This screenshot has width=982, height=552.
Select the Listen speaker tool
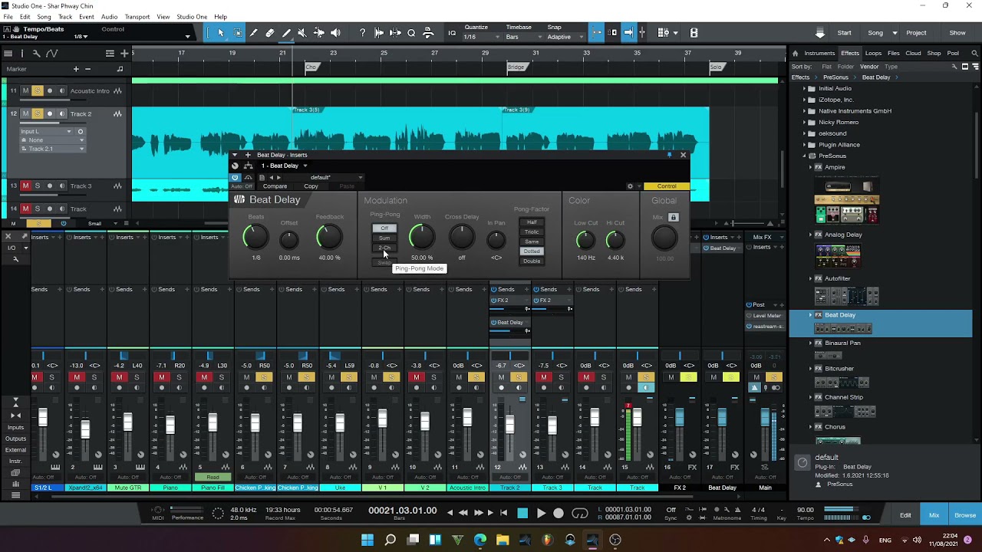335,33
